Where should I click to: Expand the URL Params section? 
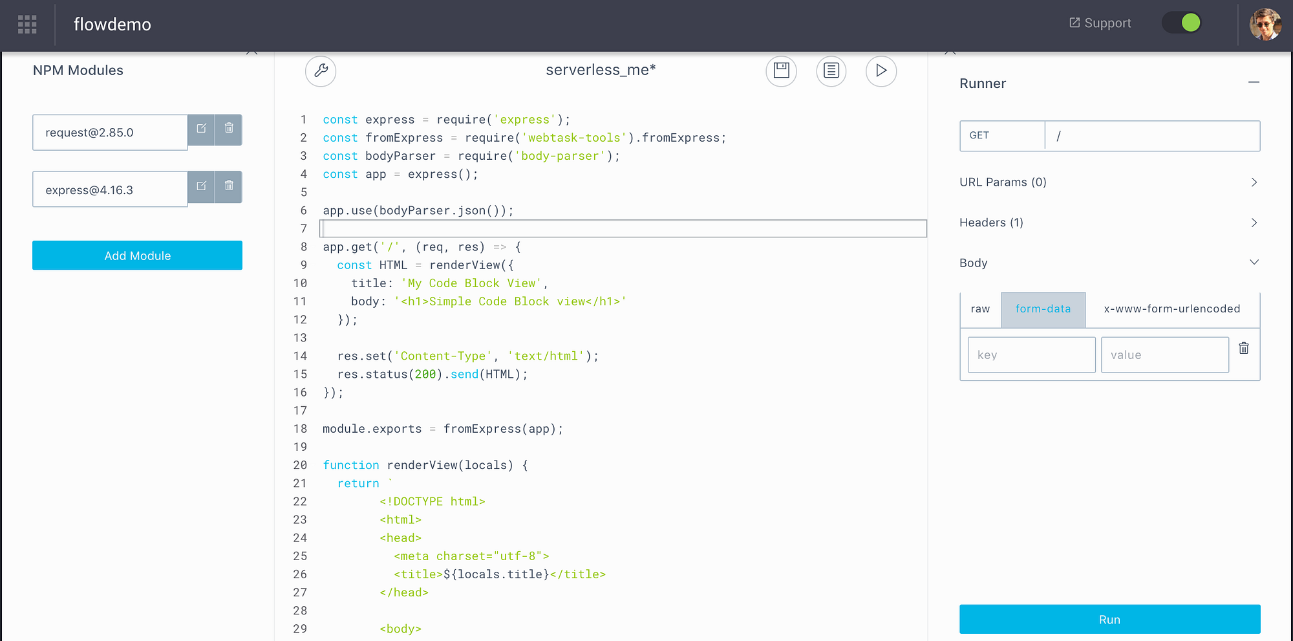tap(1254, 182)
